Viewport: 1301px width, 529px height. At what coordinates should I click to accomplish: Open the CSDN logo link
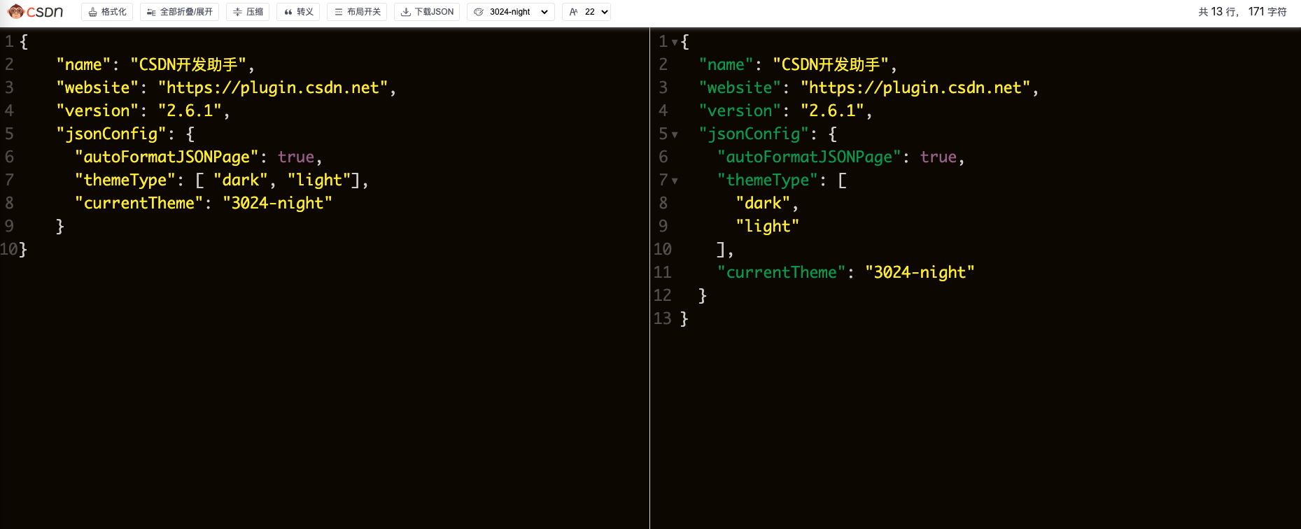[x=36, y=12]
